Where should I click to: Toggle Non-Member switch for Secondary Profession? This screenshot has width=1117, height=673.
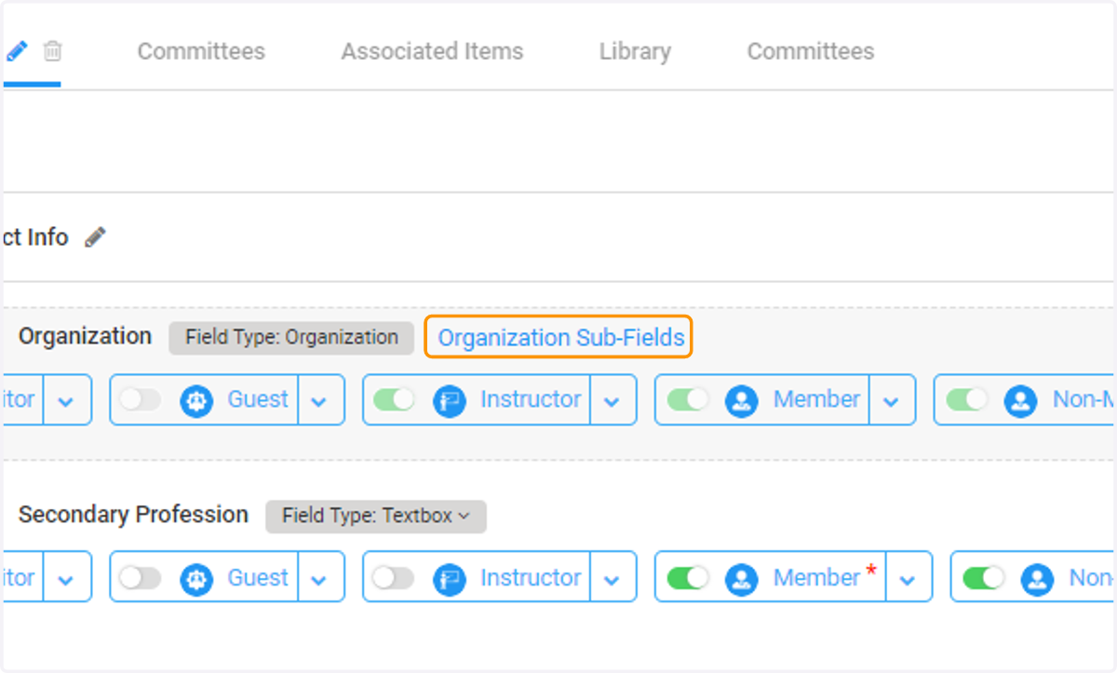[x=984, y=578]
